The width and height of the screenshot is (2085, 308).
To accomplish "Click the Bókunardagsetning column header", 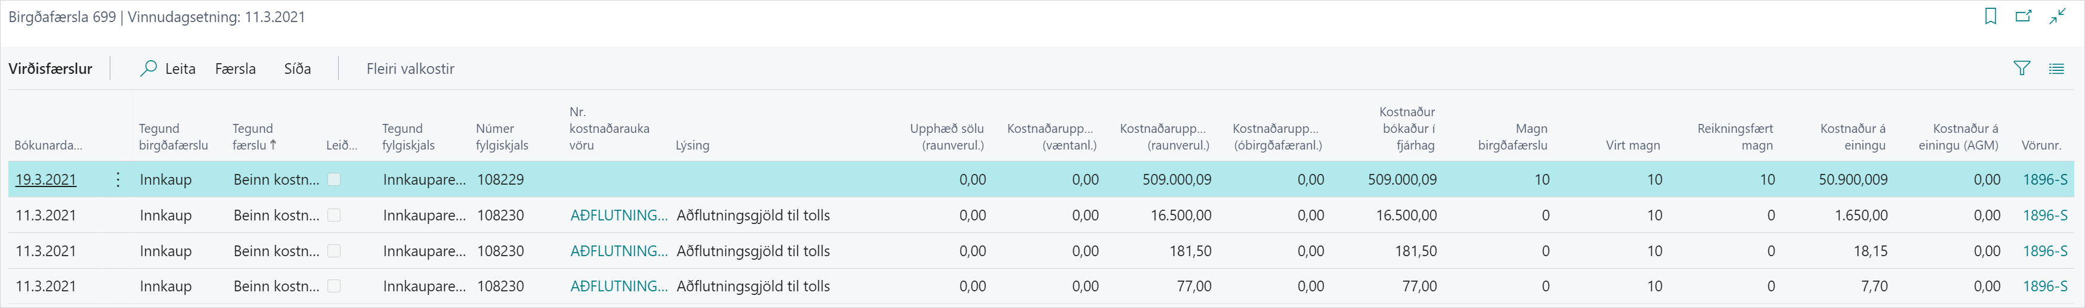I will pyautogui.click(x=48, y=145).
